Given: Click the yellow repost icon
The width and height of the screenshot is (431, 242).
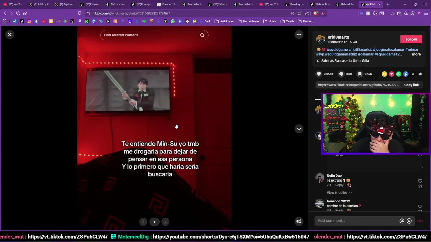Looking at the screenshot, I should [384, 74].
